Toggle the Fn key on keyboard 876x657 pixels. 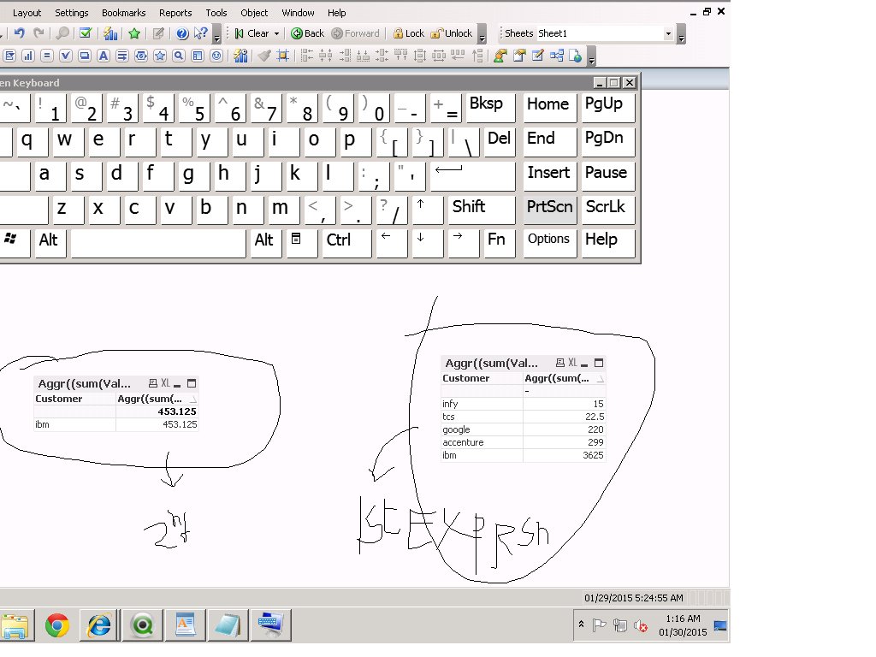(500, 243)
